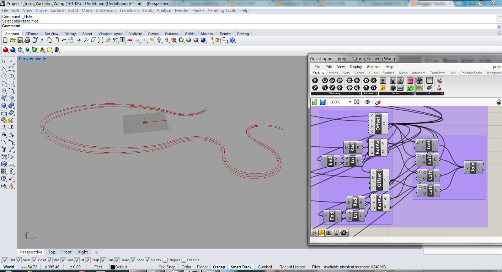Switch to the Top viewport tab
The width and height of the screenshot is (502, 272).
[52, 252]
